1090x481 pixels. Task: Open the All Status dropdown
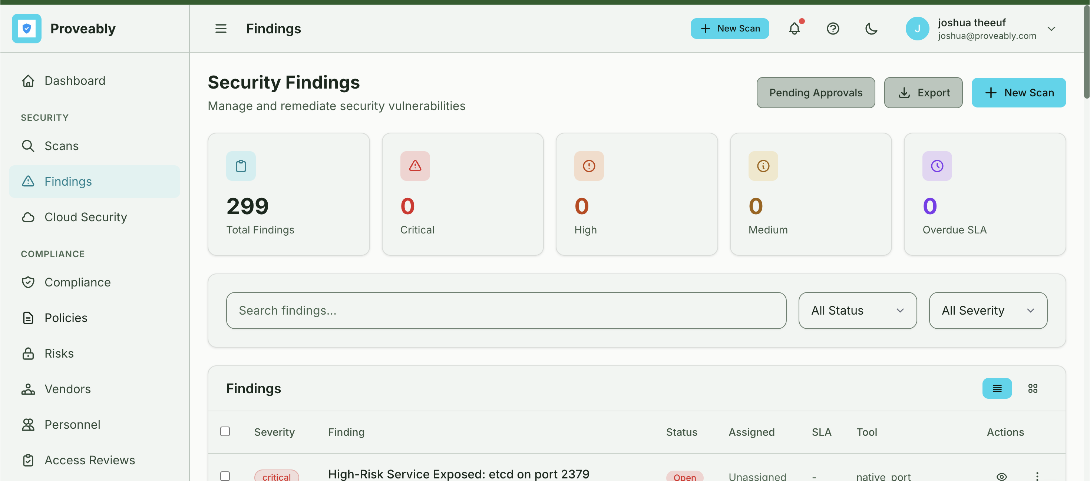click(857, 311)
